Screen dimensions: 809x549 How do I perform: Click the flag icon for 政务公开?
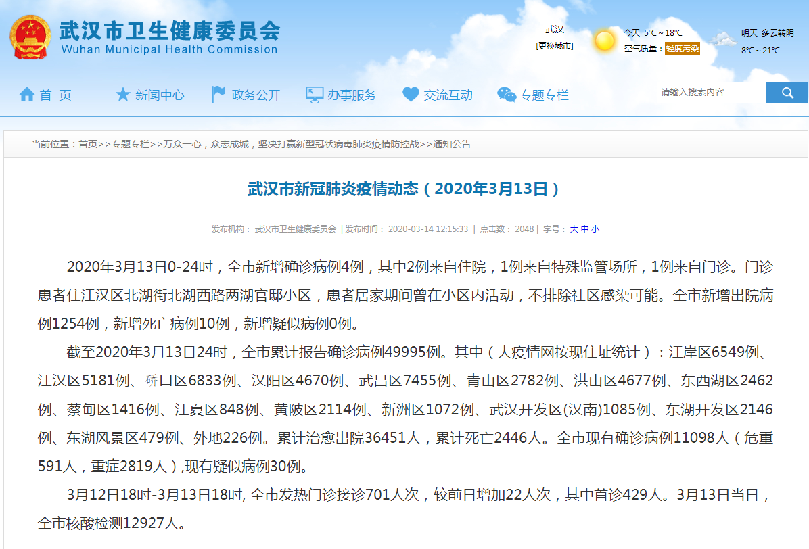(x=218, y=95)
